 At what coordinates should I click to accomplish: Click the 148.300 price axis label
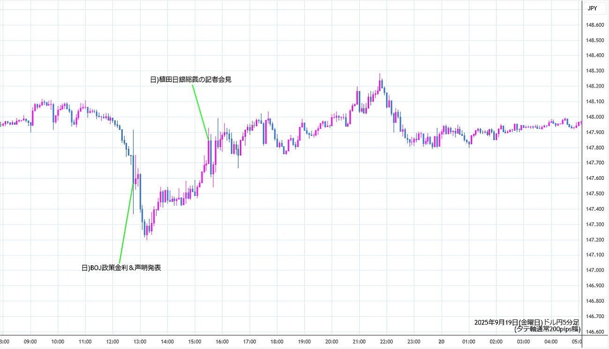(595, 71)
